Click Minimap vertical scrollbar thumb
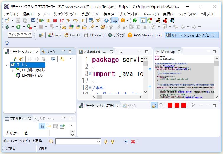This screenshot has width=223, height=154. [x=217, y=63]
